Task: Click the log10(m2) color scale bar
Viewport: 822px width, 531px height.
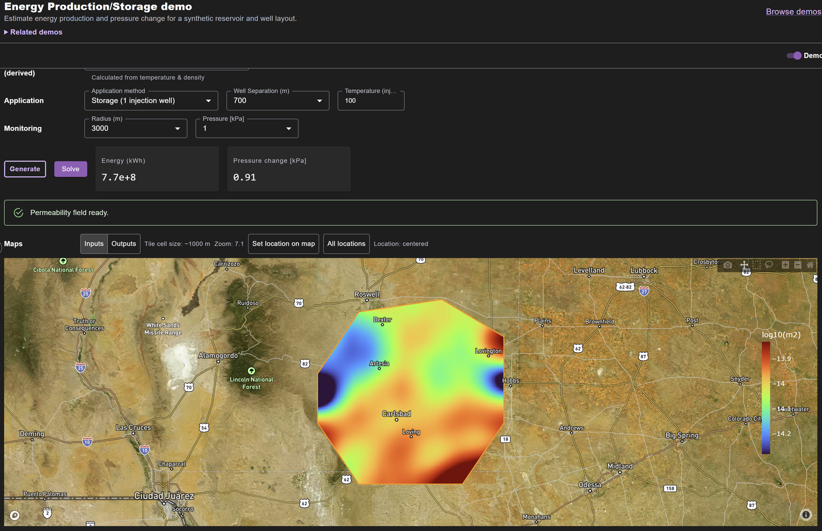Action: point(766,397)
